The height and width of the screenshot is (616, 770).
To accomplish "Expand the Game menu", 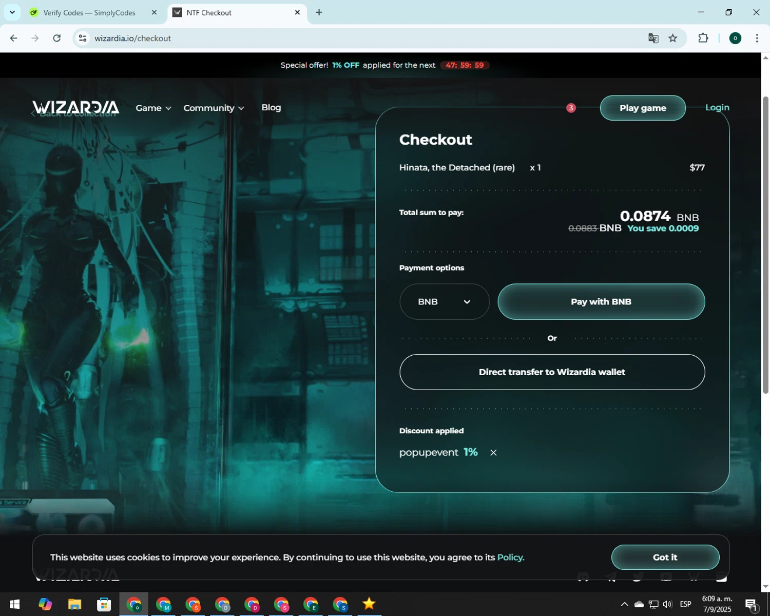I will tap(153, 108).
